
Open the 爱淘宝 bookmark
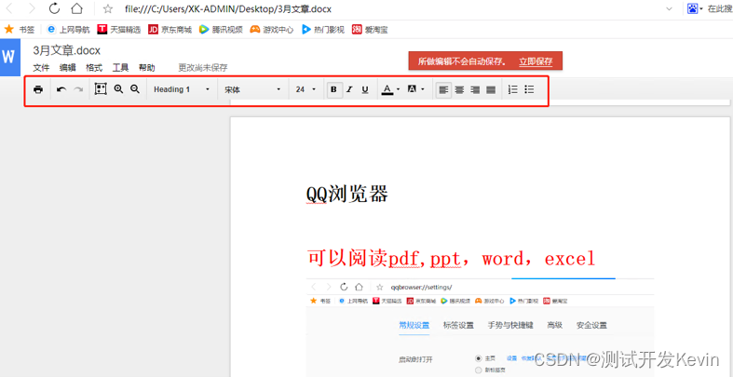370,30
